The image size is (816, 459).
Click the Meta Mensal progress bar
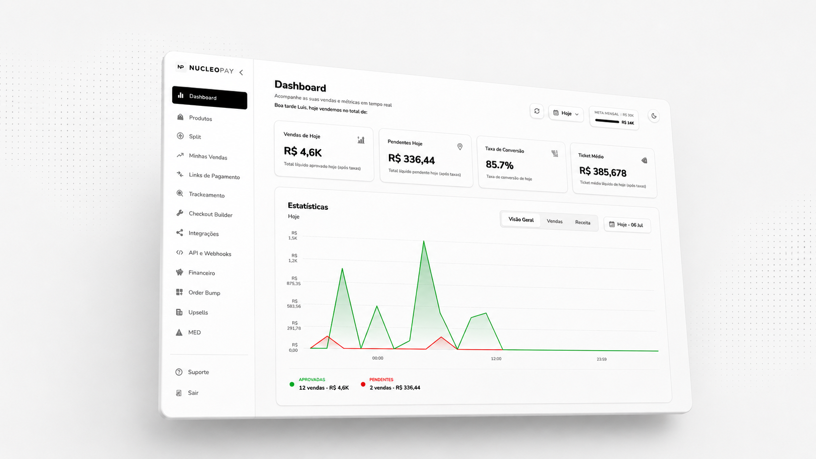coord(607,120)
